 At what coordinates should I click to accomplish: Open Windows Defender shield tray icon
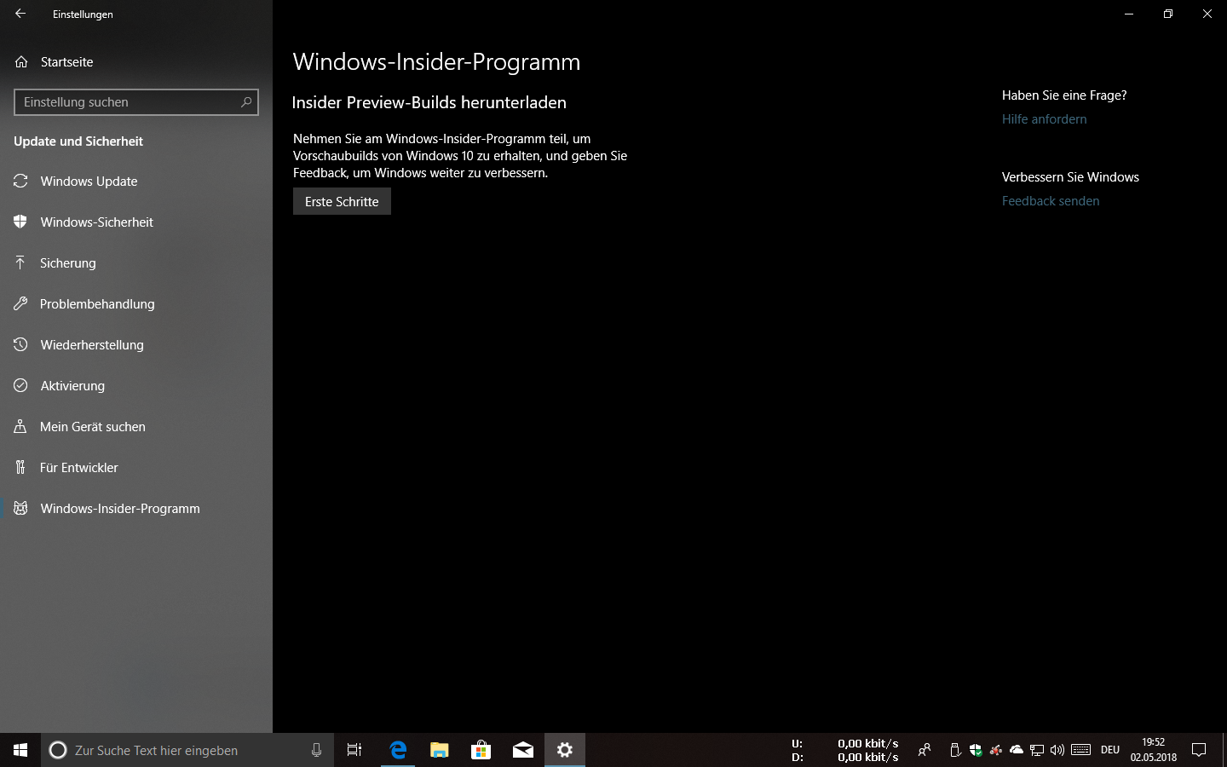[976, 750]
